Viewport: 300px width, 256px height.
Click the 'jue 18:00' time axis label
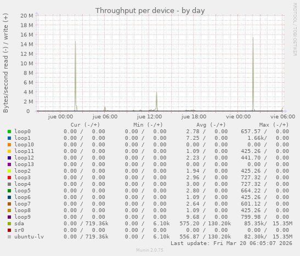194,117
